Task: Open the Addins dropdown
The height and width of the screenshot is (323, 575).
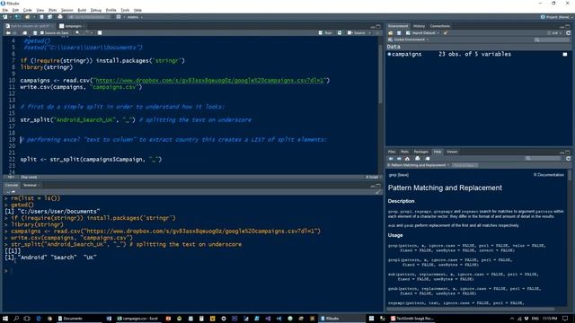Action: pos(135,17)
